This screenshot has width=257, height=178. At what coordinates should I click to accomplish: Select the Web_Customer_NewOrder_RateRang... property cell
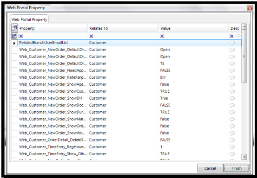tap(53, 77)
